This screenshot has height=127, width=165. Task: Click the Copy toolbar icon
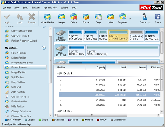98,17
